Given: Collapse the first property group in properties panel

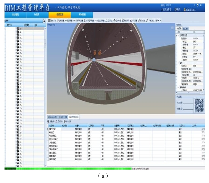Looking at the screenshot, I should point(178,35).
